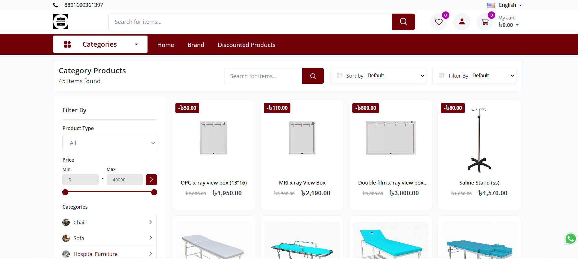Image resolution: width=578 pixels, height=259 pixels.
Task: Open the Filter By Default dropdown
Action: click(x=474, y=76)
